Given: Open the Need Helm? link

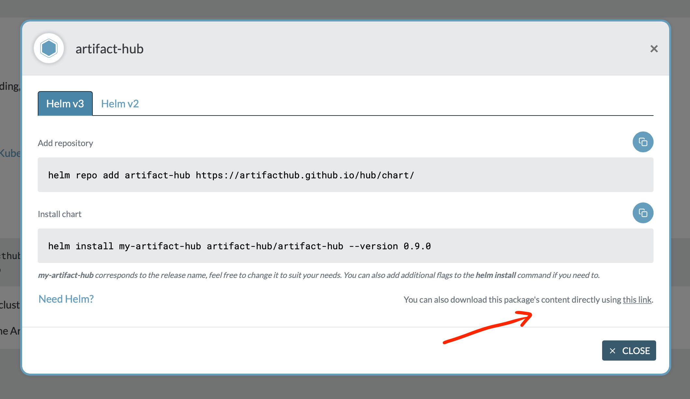Looking at the screenshot, I should point(66,299).
